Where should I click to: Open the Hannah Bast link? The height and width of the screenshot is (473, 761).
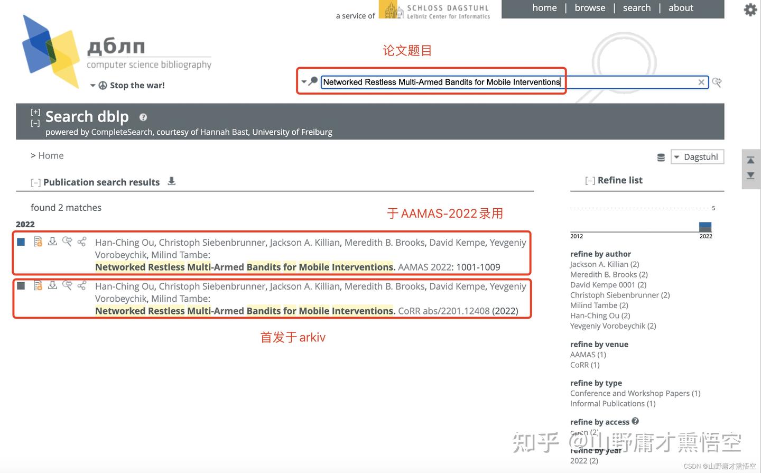click(x=224, y=132)
